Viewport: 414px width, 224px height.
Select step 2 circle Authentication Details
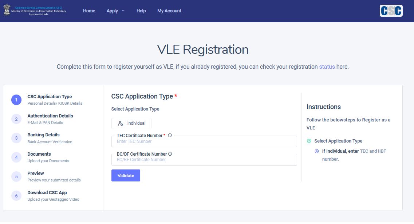[x=16, y=119]
